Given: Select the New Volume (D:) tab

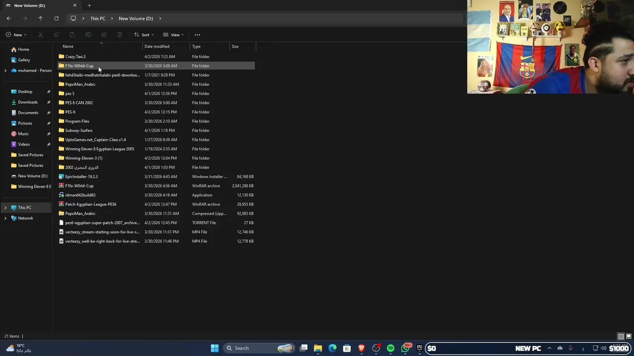Looking at the screenshot, I should [40, 5].
